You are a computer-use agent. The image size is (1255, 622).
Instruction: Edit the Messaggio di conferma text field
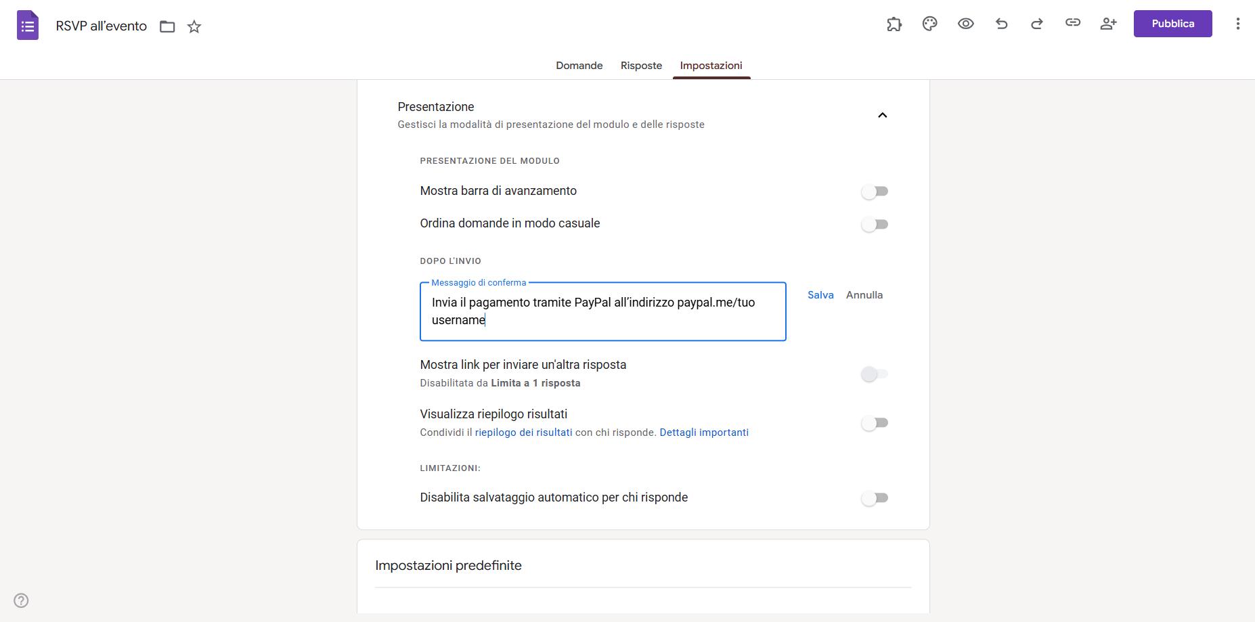[602, 311]
